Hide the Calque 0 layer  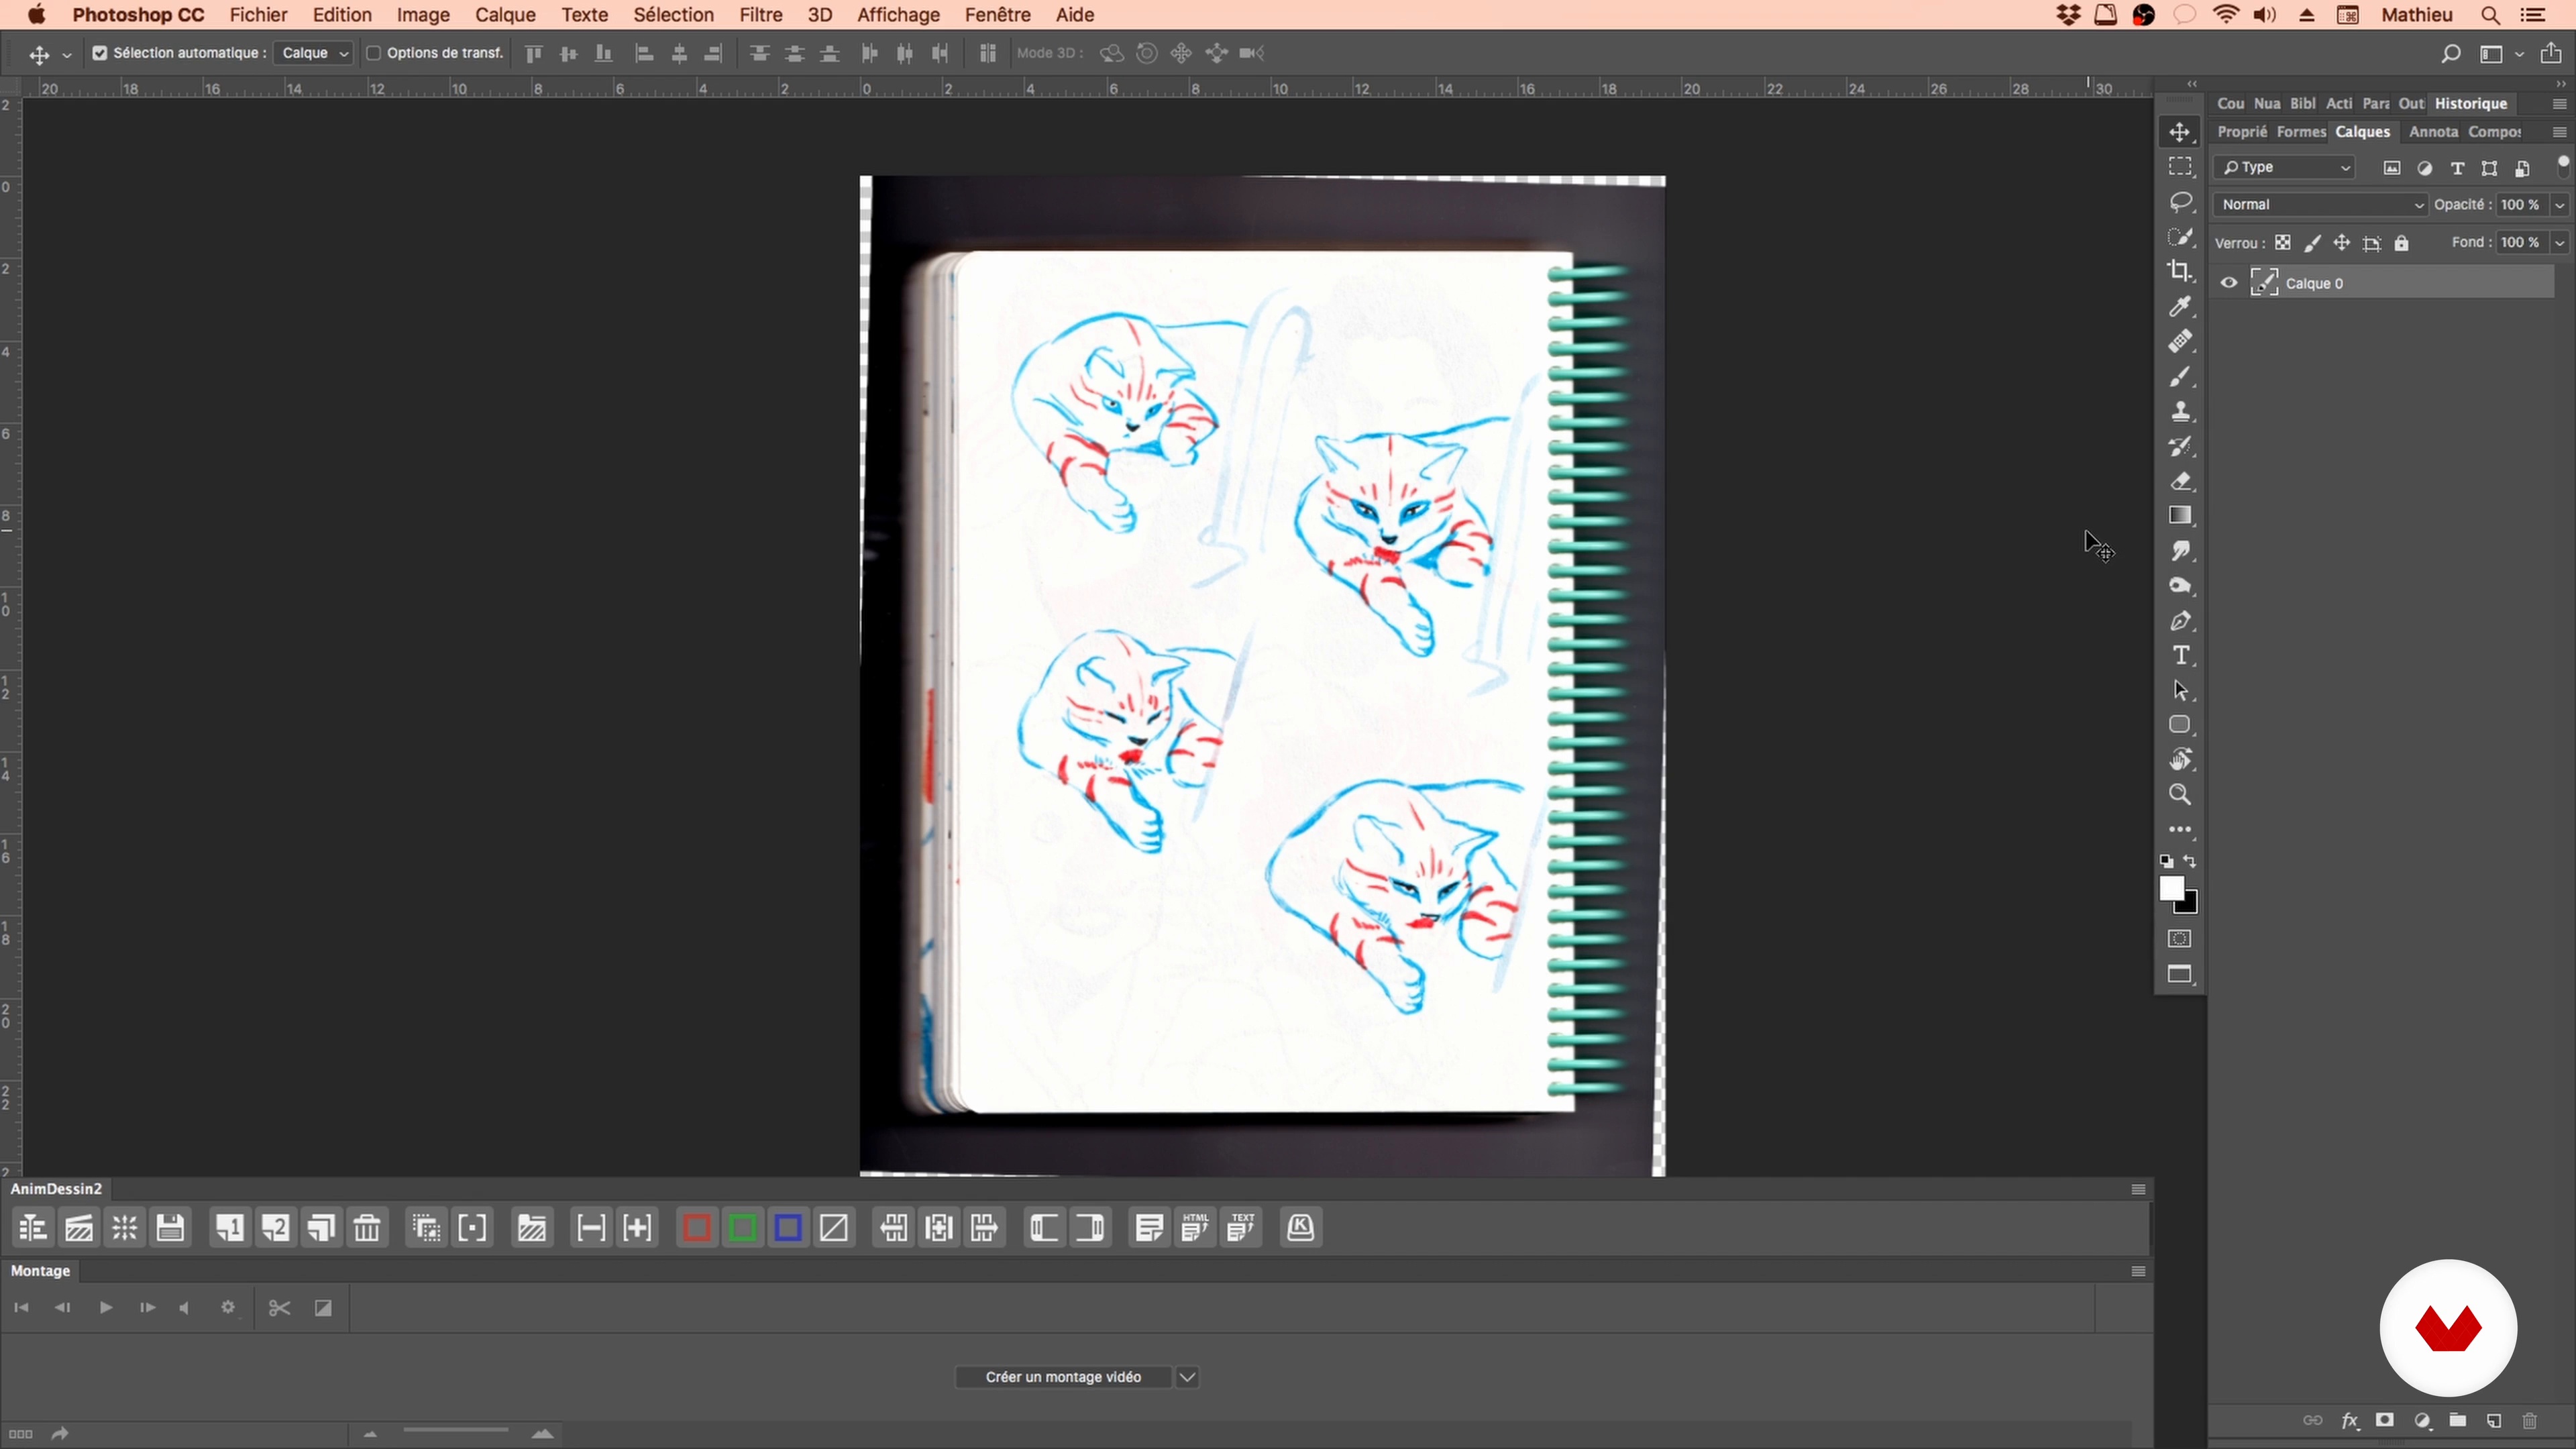tap(2229, 283)
